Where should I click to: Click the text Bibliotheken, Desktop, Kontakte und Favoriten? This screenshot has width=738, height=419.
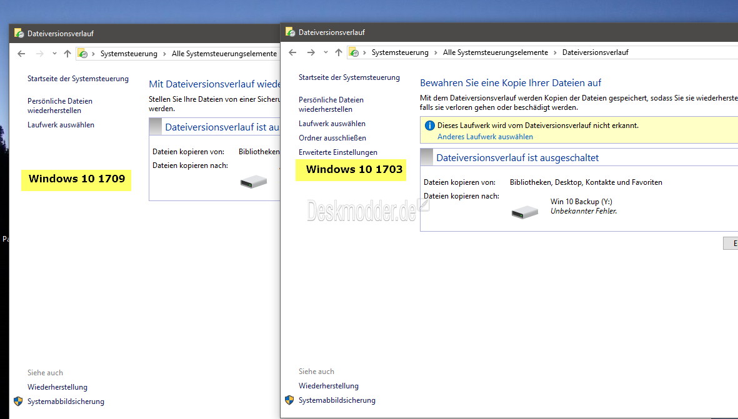pos(586,182)
